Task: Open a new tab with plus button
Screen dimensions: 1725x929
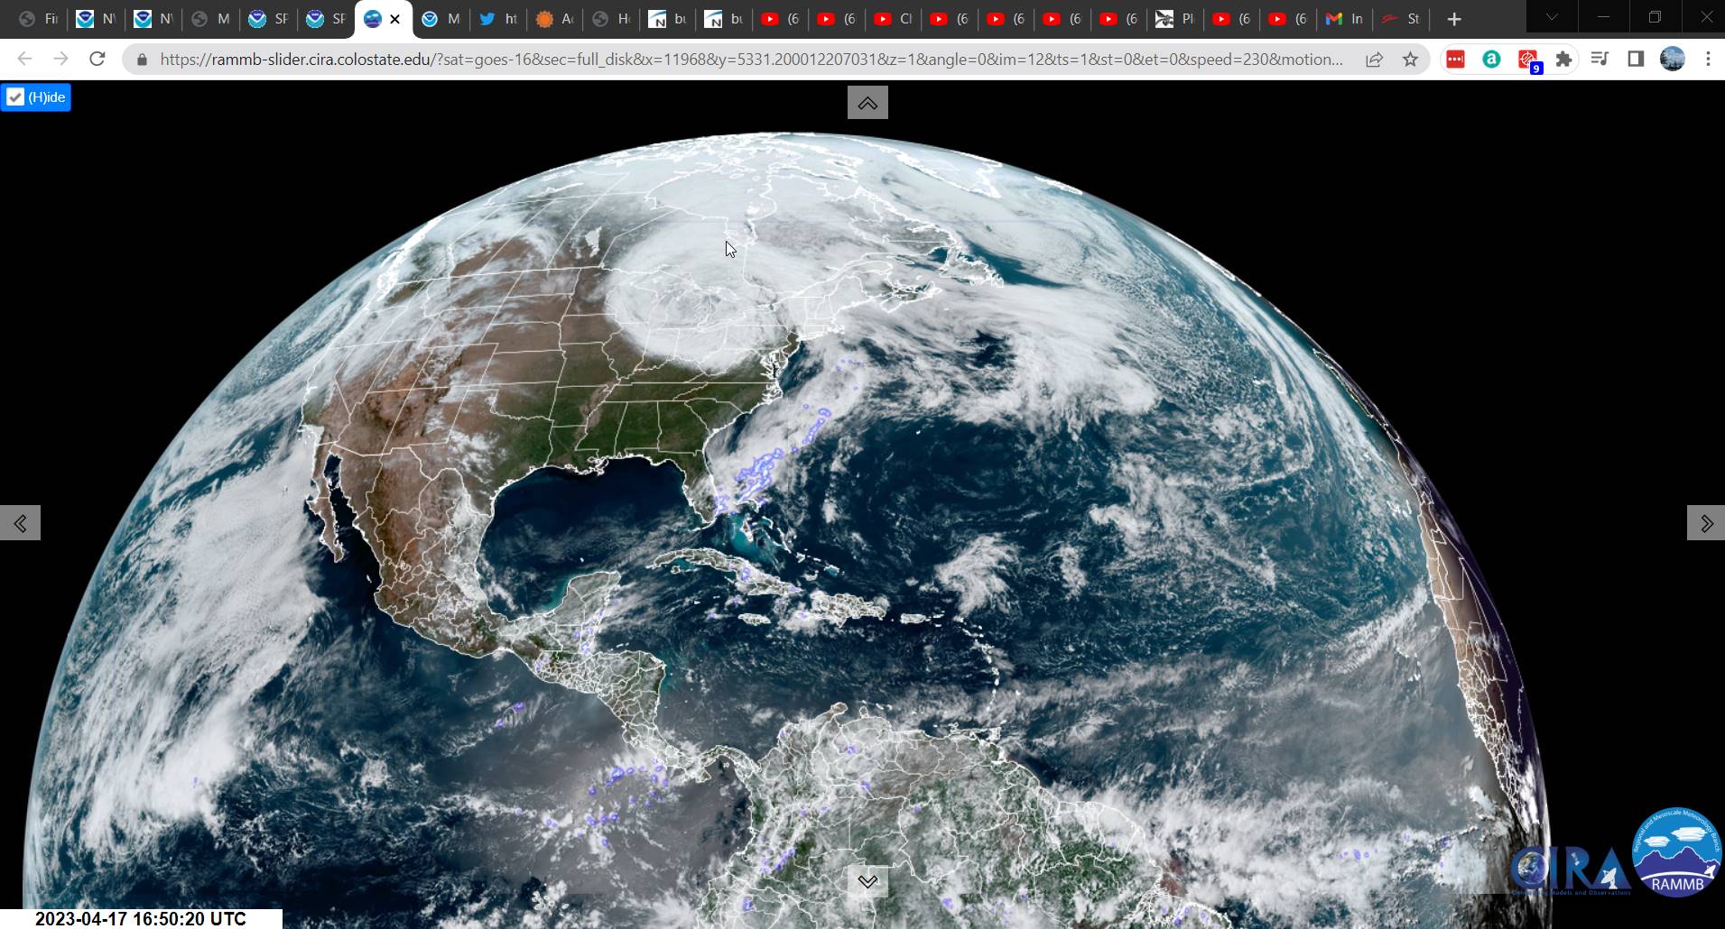Action: click(x=1453, y=19)
